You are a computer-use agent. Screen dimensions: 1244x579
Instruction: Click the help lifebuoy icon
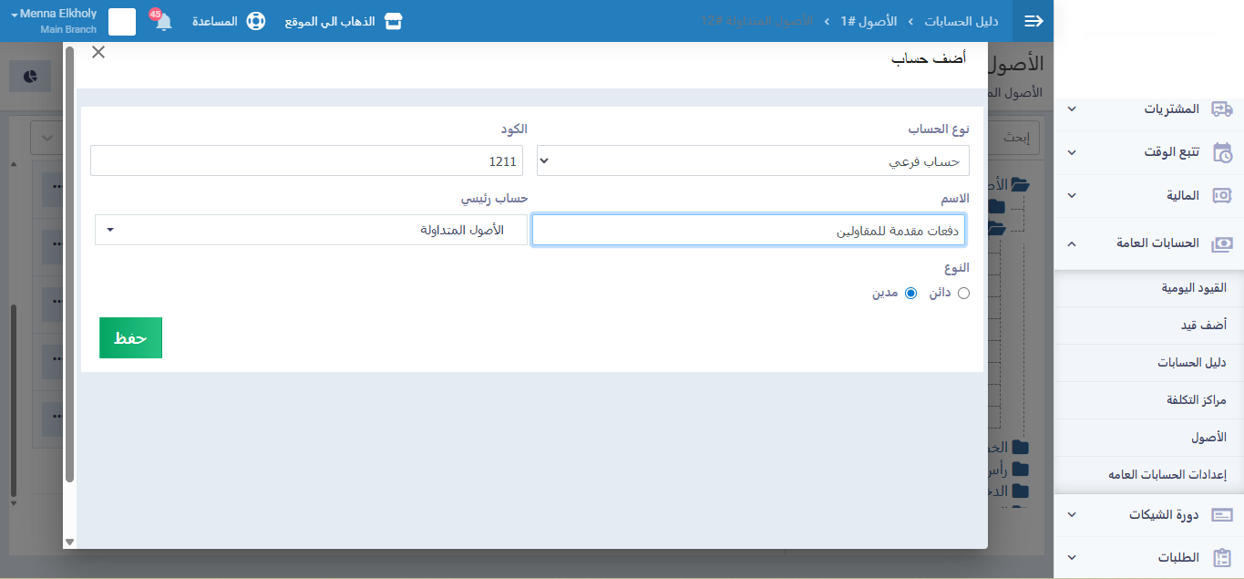(256, 21)
